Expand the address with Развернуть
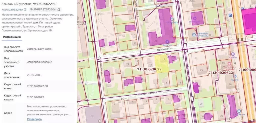The width and height of the screenshot is (256, 123). (34, 119)
